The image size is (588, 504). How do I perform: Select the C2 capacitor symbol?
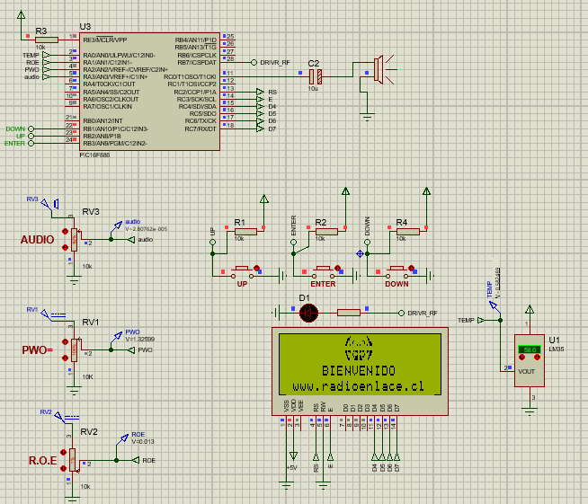(316, 77)
